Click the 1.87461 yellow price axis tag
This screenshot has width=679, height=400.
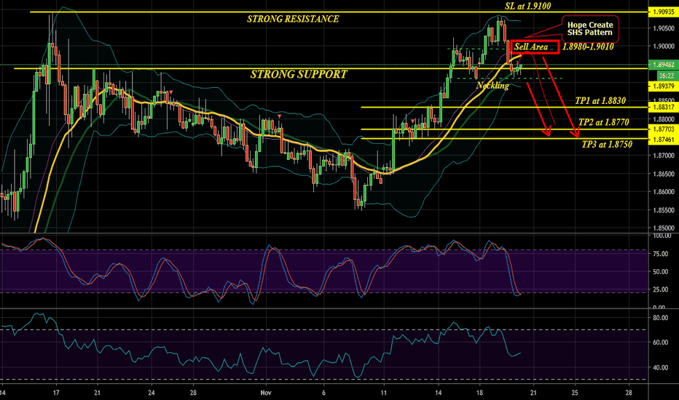click(x=662, y=138)
